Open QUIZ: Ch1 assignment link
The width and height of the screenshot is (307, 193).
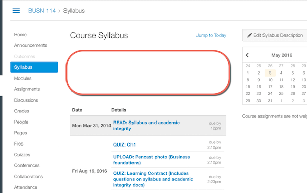coord(124,145)
